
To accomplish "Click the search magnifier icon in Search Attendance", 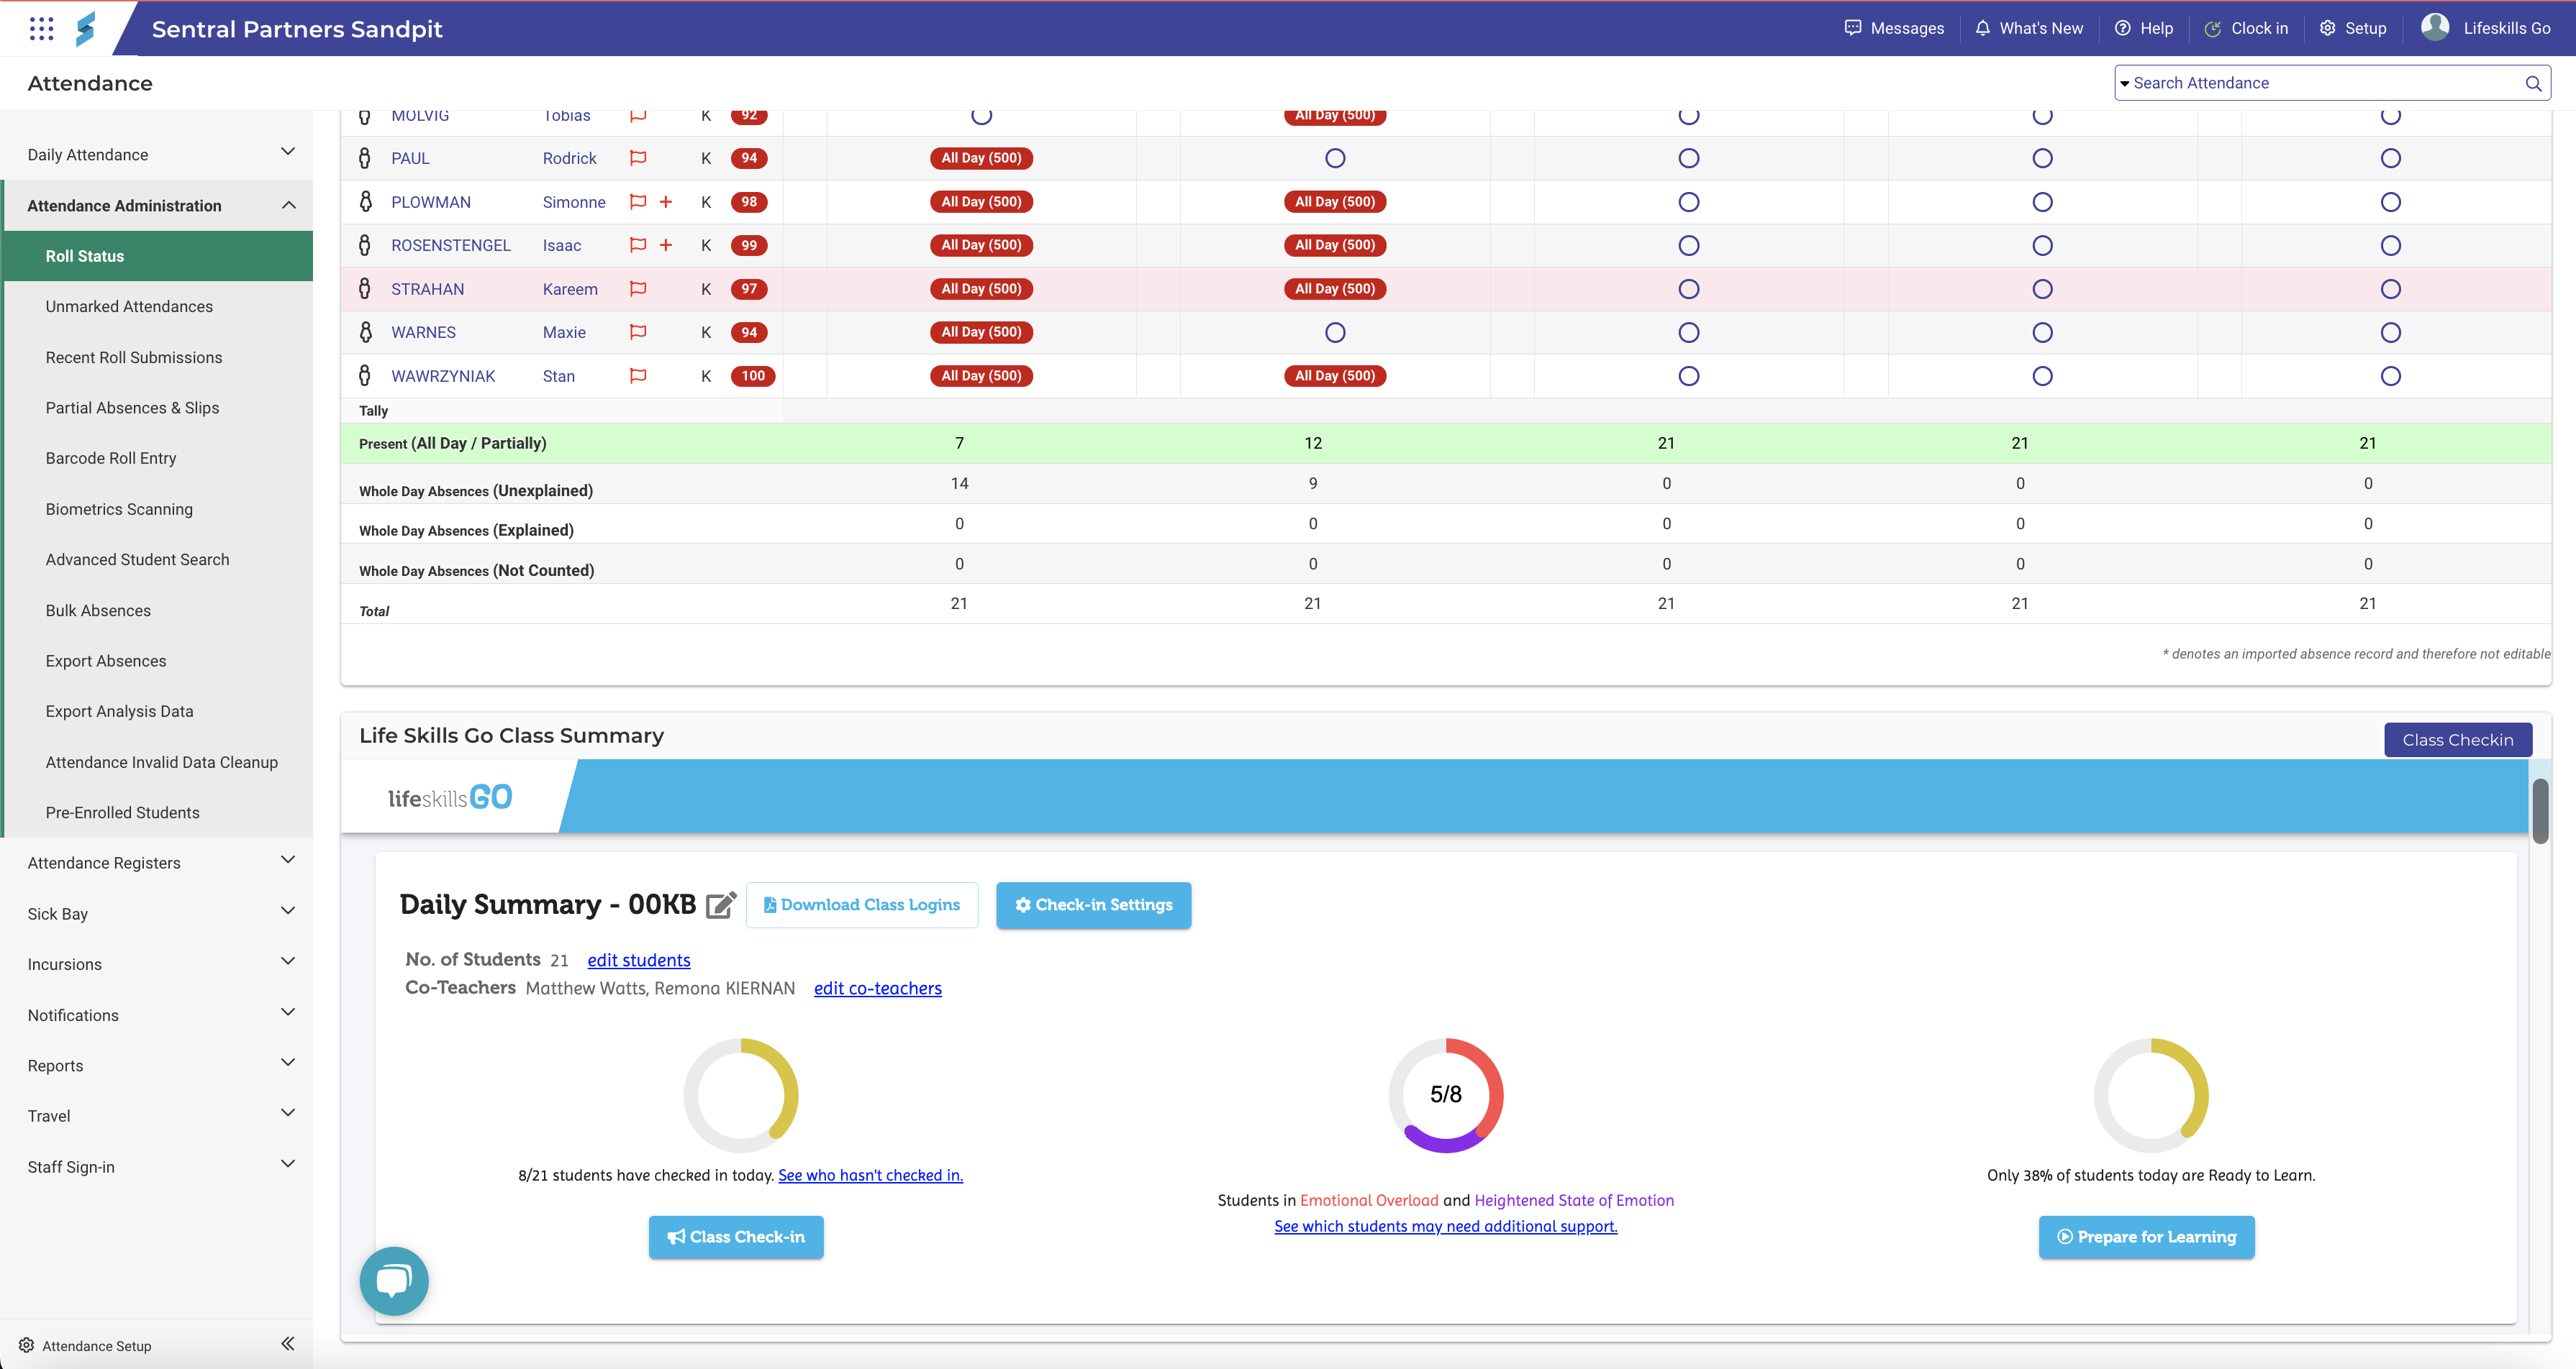I will coord(2533,84).
